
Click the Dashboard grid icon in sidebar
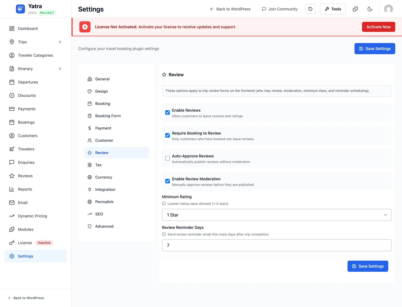[12, 28]
